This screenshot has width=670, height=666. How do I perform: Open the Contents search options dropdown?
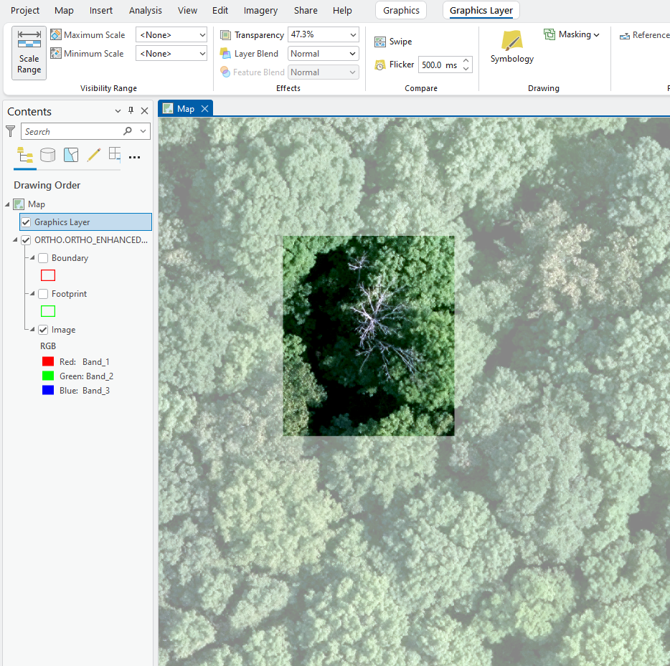click(x=143, y=131)
